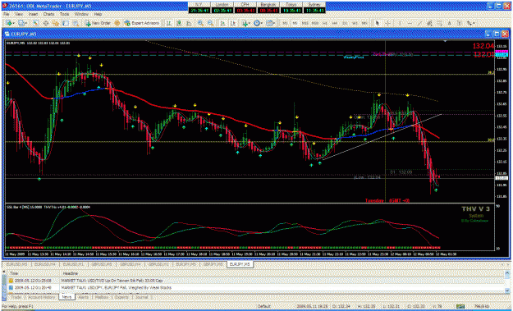Zoom out on the chart
The image size is (513, 311).
(210, 23)
